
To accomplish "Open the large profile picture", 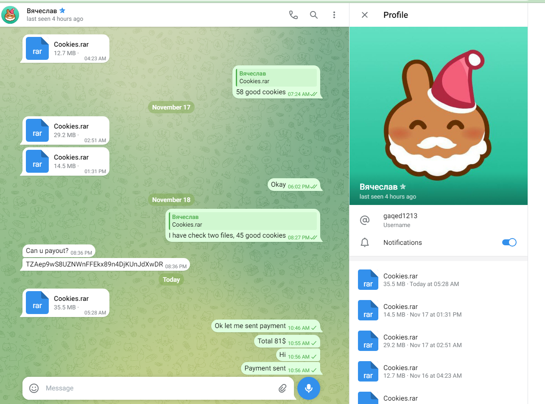I will tap(439, 116).
